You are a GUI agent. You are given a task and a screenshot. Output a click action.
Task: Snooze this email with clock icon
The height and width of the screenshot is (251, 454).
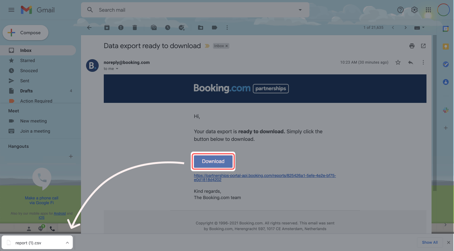tap(168, 28)
